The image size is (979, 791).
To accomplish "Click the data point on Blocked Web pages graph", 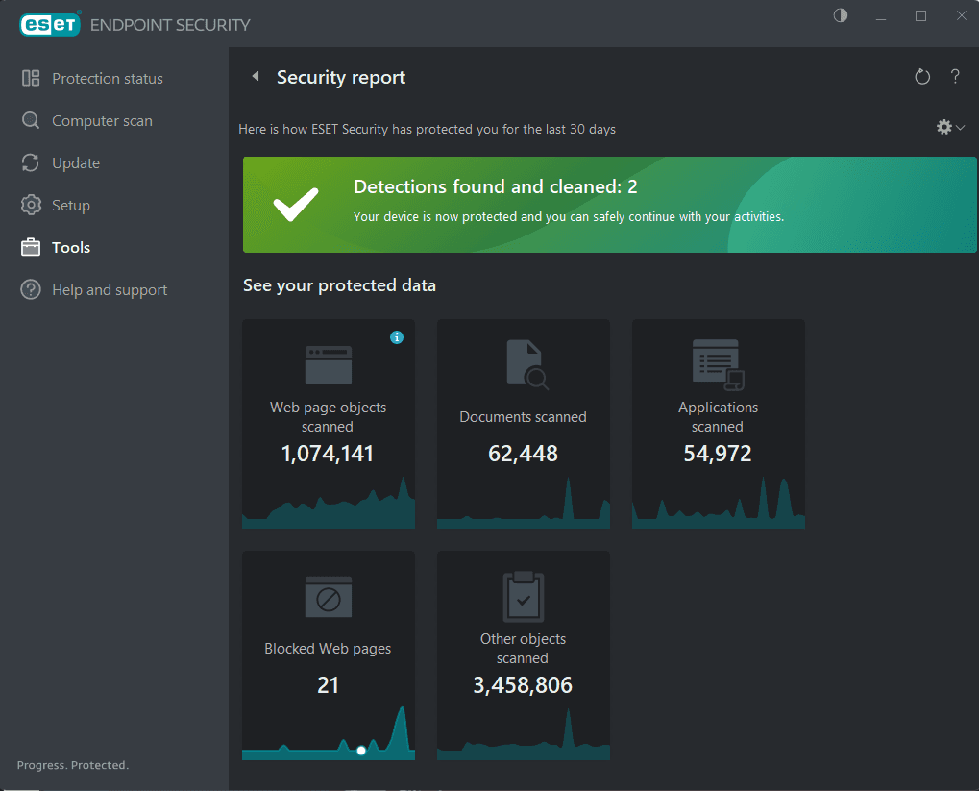I will coord(361,751).
